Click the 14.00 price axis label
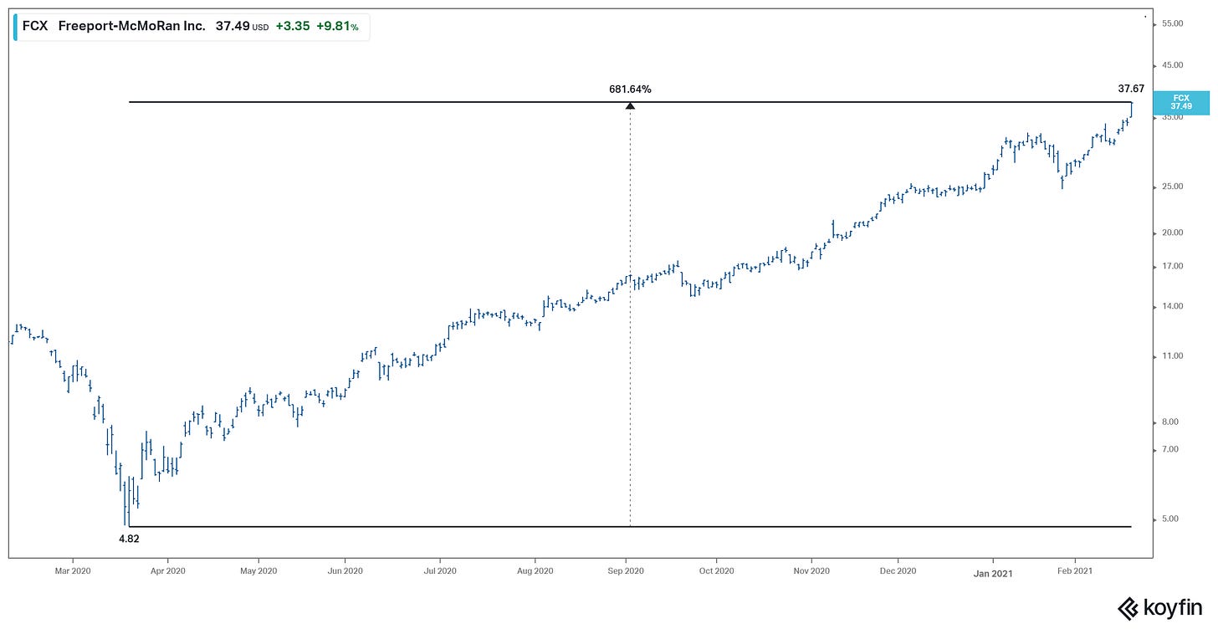This screenshot has width=1218, height=629. click(1173, 306)
